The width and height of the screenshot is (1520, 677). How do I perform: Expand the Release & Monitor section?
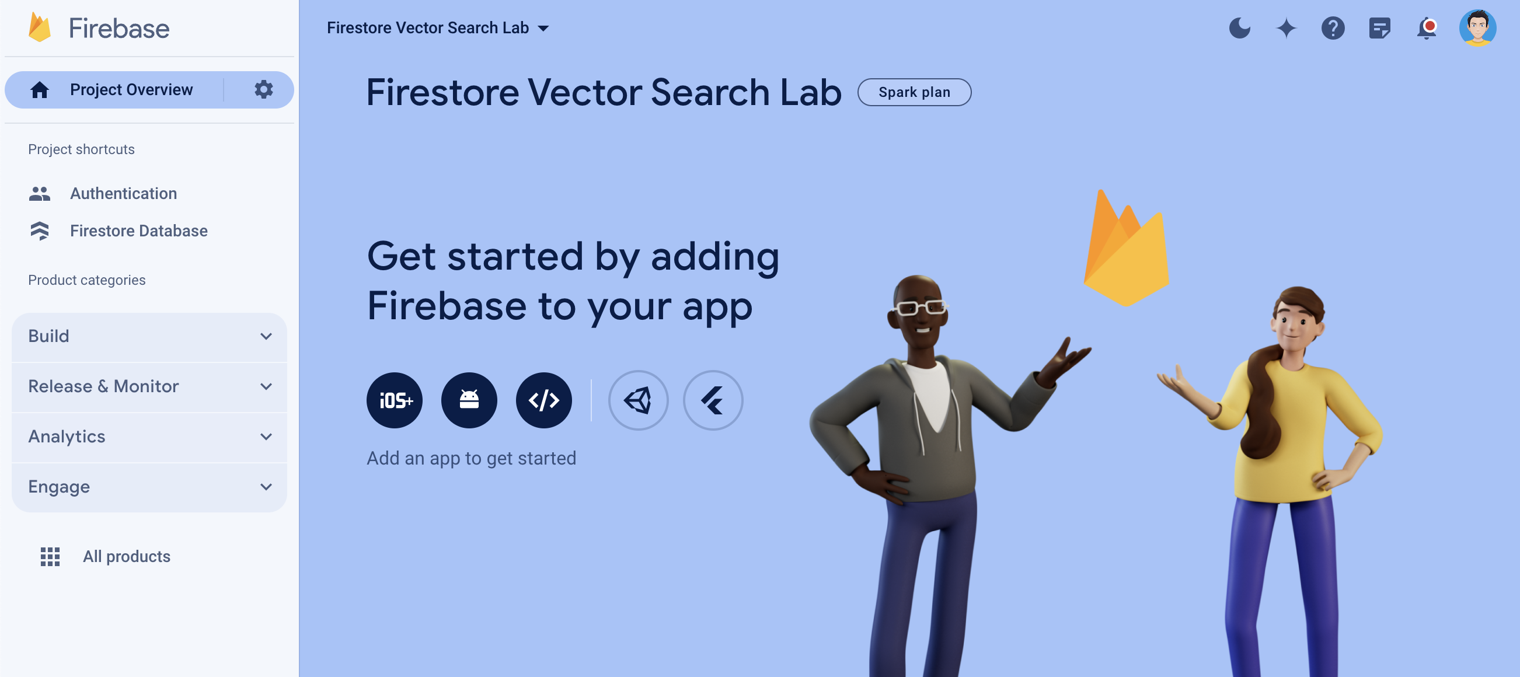pyautogui.click(x=150, y=386)
